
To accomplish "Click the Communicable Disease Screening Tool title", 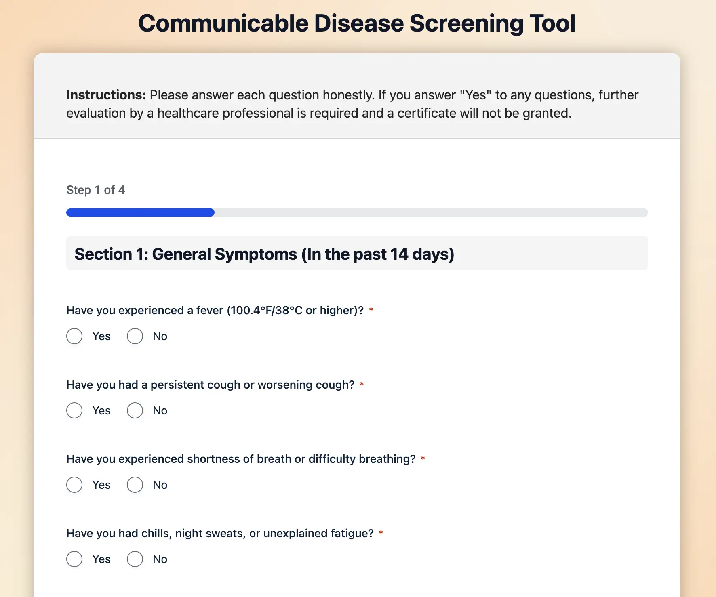I will 357,23.
